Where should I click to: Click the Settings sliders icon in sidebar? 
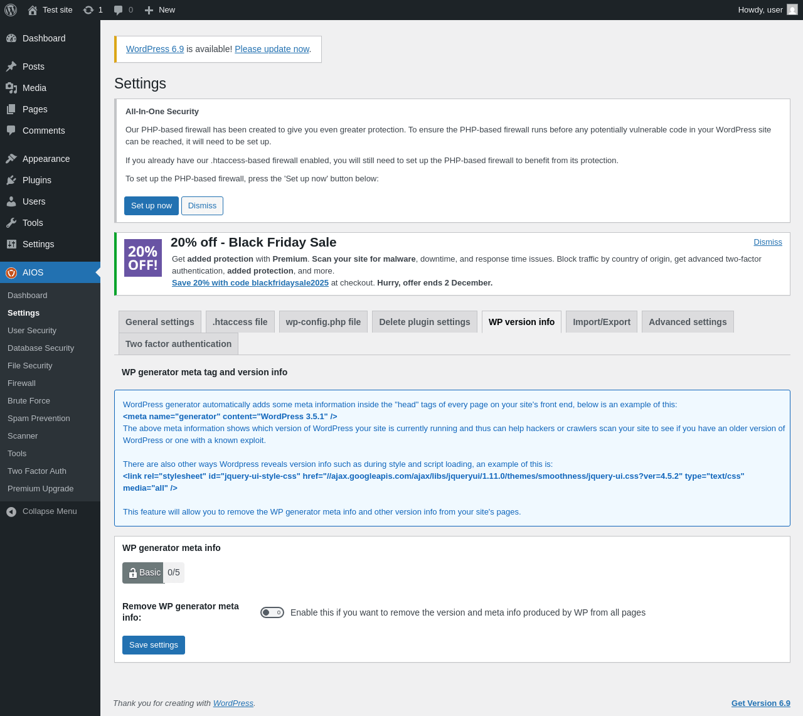(11, 244)
